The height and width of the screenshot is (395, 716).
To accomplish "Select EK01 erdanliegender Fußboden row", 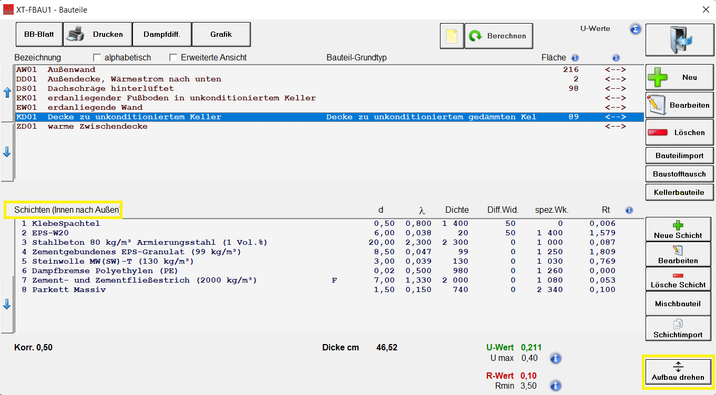I will [330, 98].
